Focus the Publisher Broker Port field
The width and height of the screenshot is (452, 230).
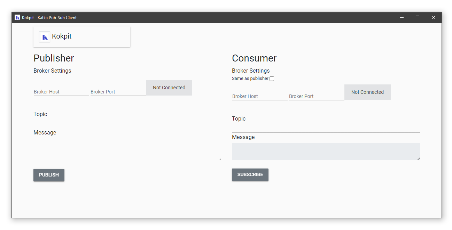point(118,92)
